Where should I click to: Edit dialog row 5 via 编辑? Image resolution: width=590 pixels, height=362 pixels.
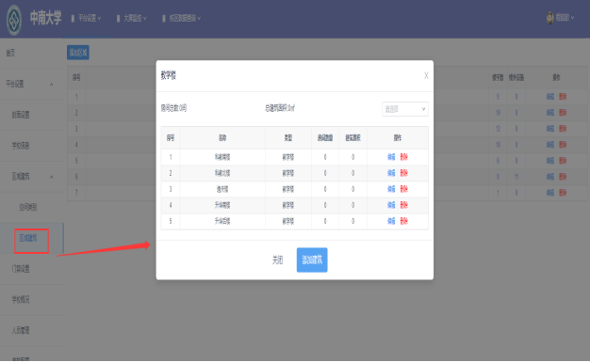391,221
